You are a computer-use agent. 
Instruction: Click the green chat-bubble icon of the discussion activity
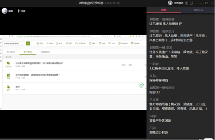(8, 63)
